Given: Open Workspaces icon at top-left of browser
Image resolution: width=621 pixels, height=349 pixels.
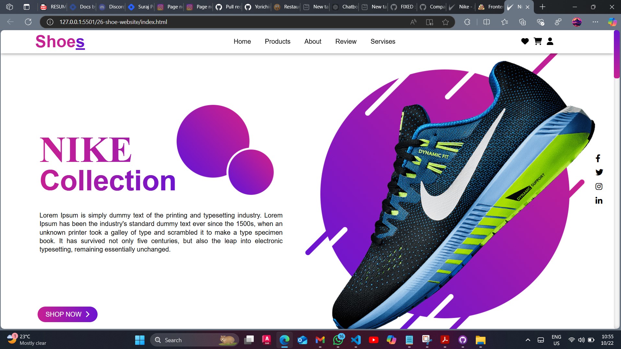Looking at the screenshot, I should 10,7.
